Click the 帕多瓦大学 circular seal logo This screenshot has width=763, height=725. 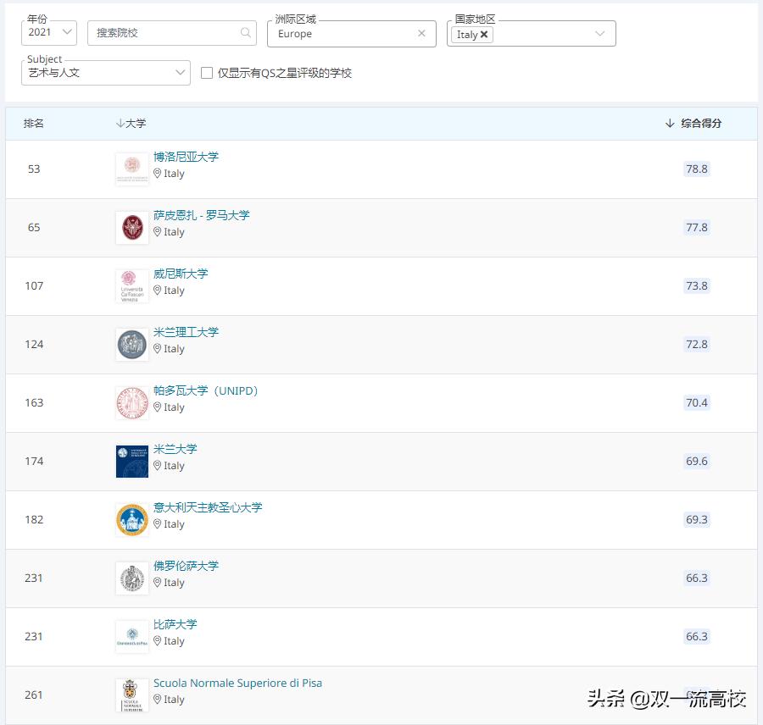(x=131, y=402)
